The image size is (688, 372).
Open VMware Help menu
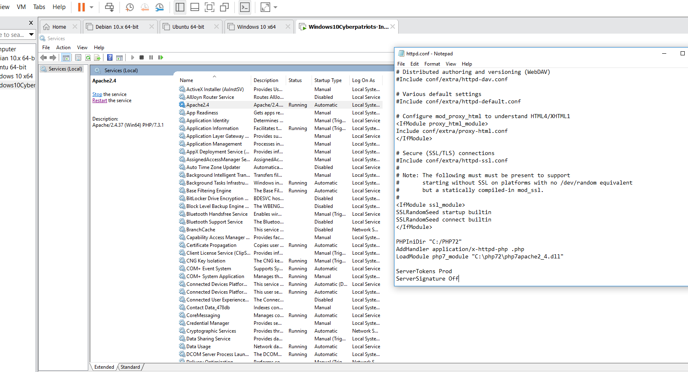click(x=59, y=7)
